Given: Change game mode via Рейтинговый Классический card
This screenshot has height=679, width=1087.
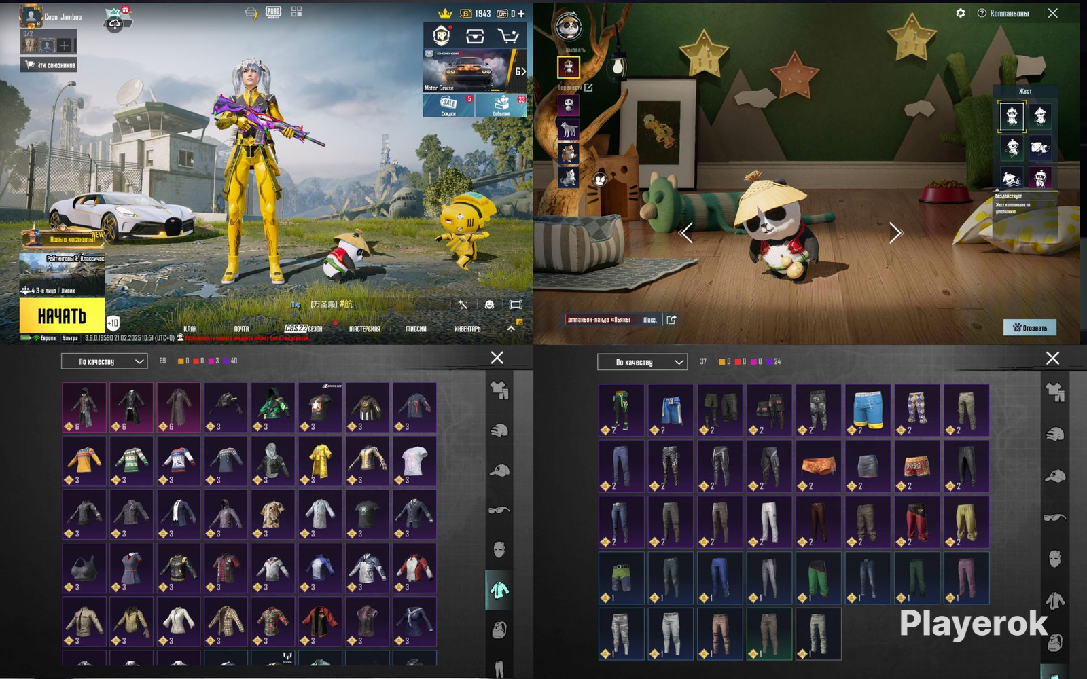Looking at the screenshot, I should click(x=62, y=274).
